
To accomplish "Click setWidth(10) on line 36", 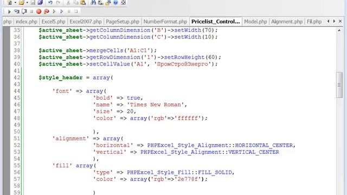I will (194, 37).
